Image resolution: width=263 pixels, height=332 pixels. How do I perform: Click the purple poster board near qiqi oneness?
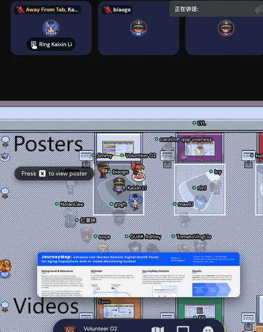[200, 148]
